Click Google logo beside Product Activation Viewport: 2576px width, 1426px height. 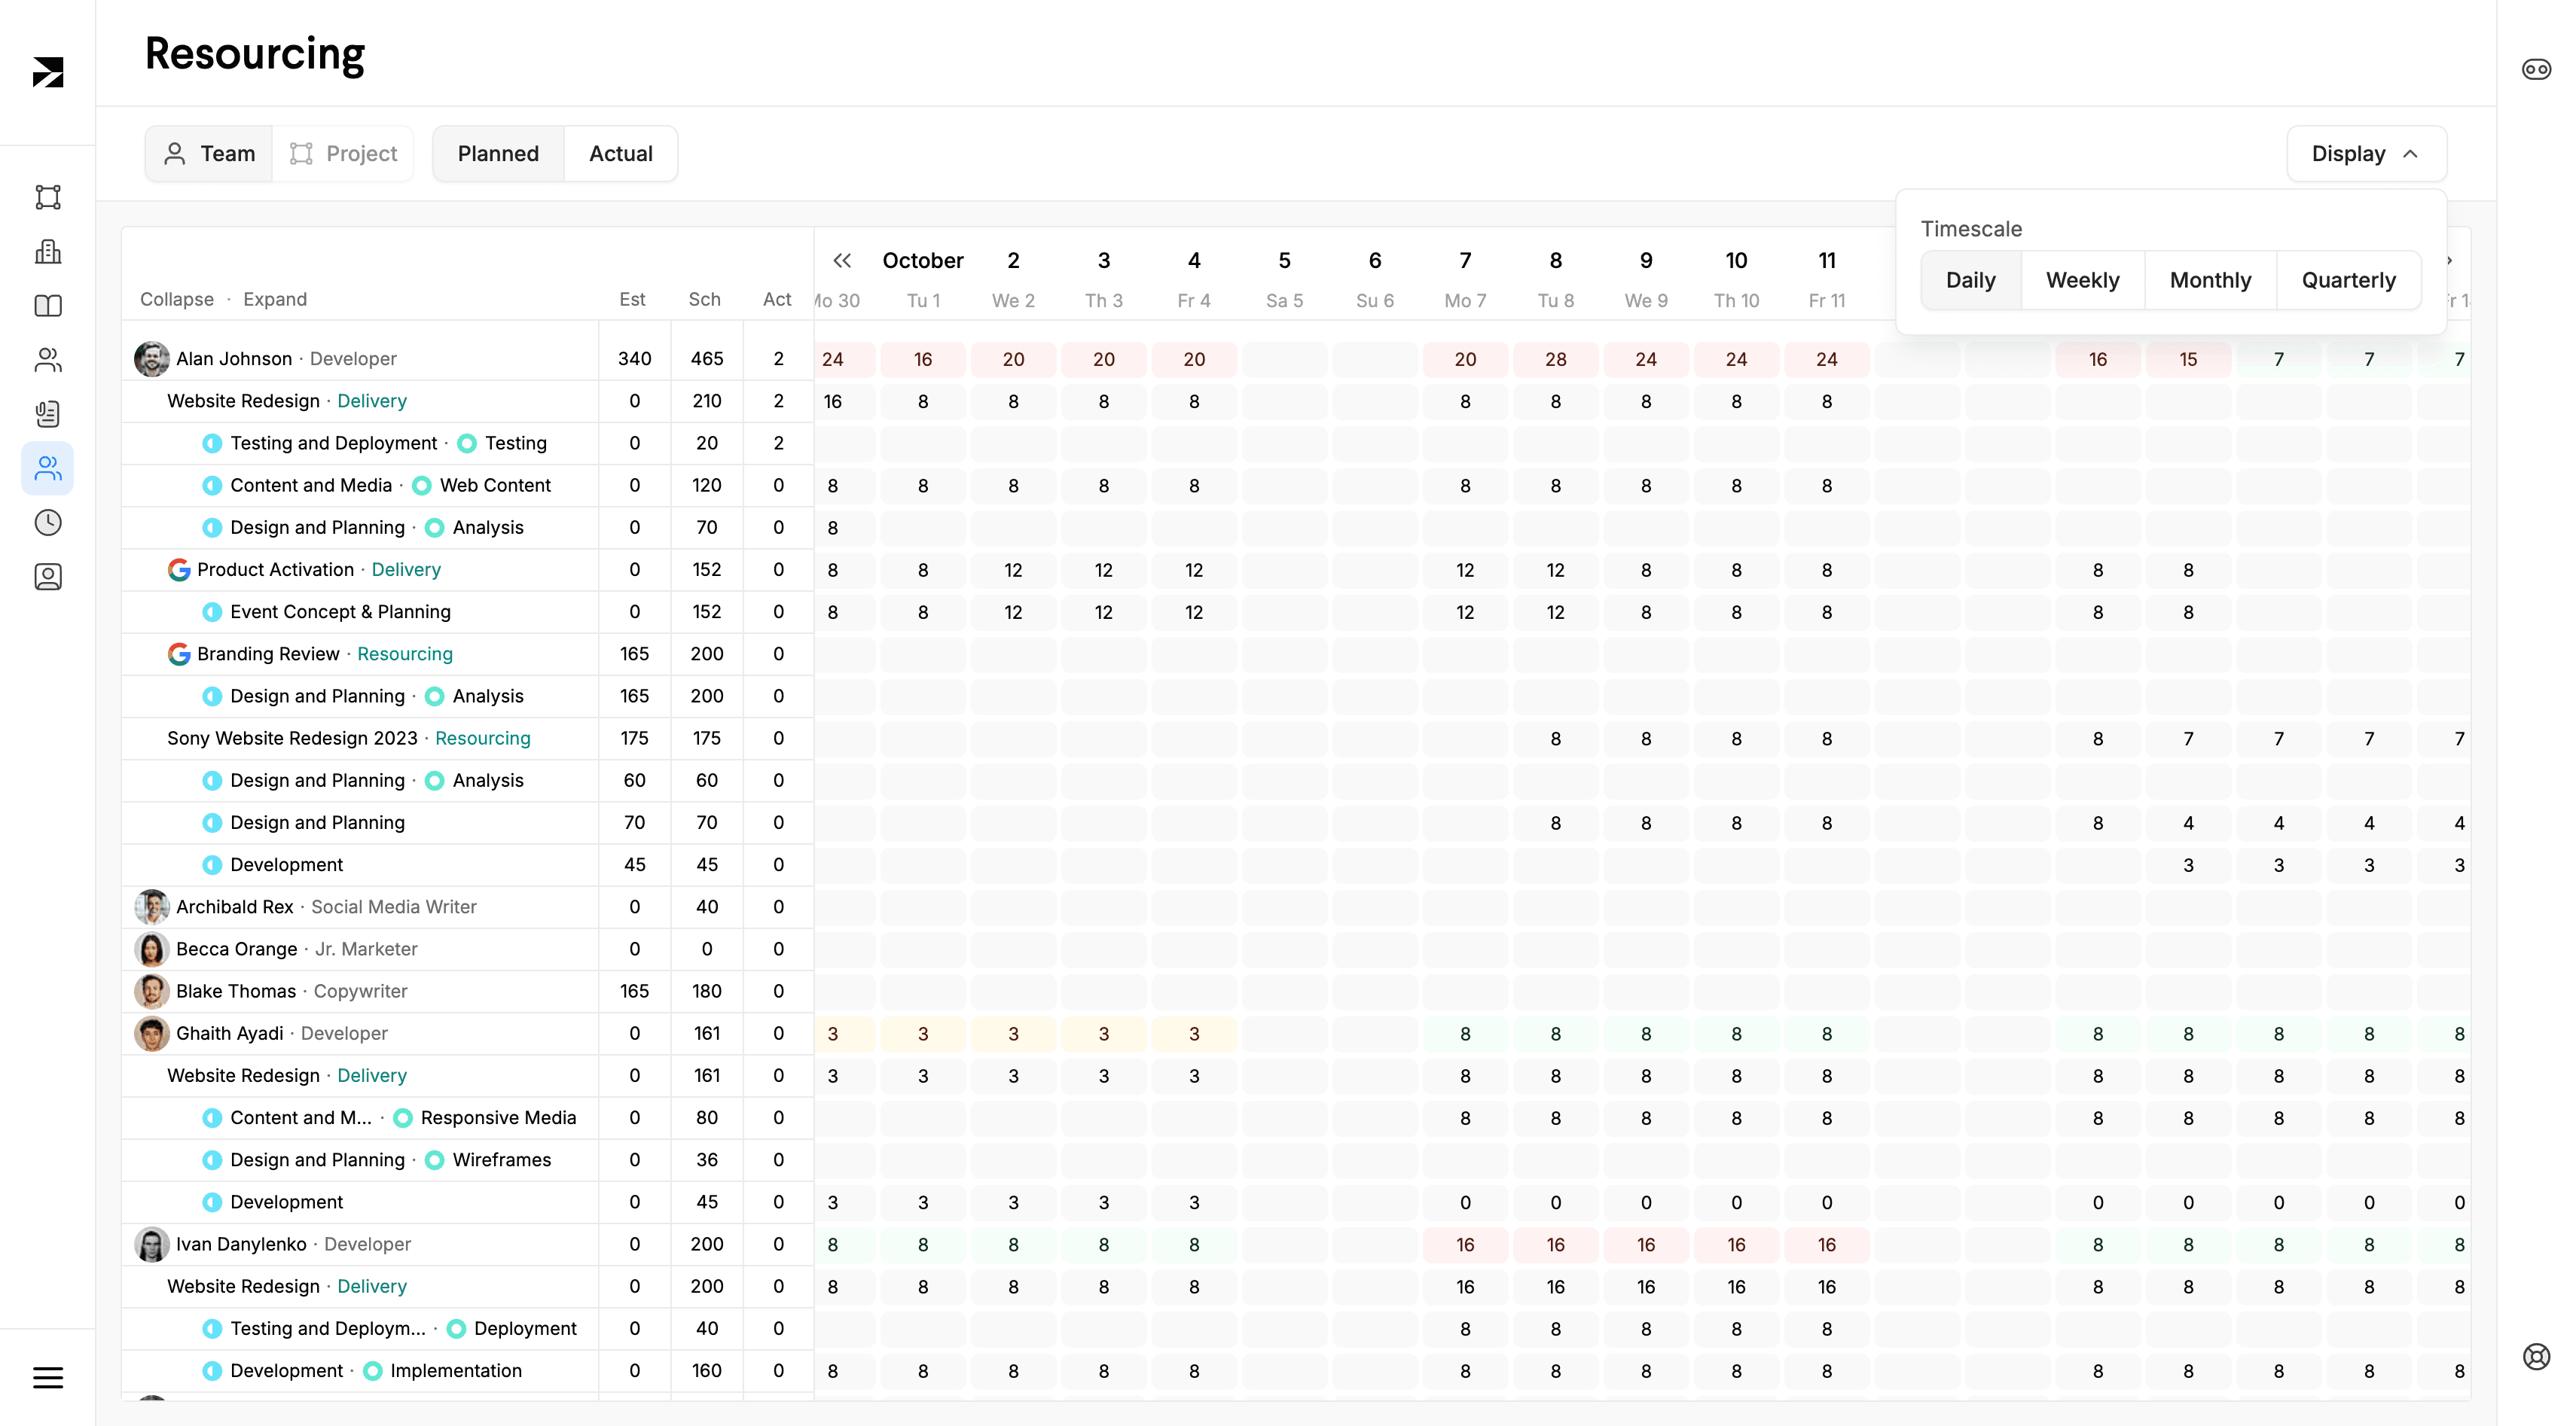179,570
